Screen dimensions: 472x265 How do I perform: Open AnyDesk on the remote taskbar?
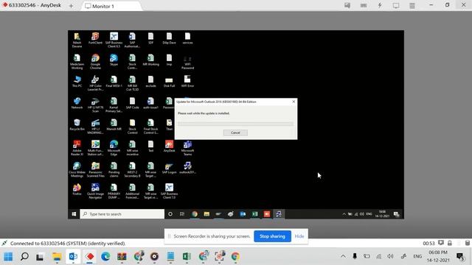click(x=267, y=214)
